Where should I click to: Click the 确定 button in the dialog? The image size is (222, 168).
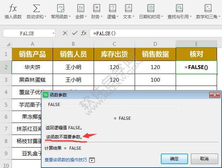[174, 159]
